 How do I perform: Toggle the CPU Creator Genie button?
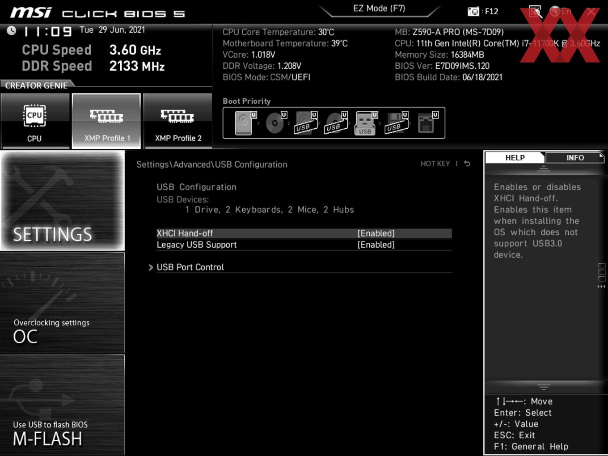click(34, 121)
